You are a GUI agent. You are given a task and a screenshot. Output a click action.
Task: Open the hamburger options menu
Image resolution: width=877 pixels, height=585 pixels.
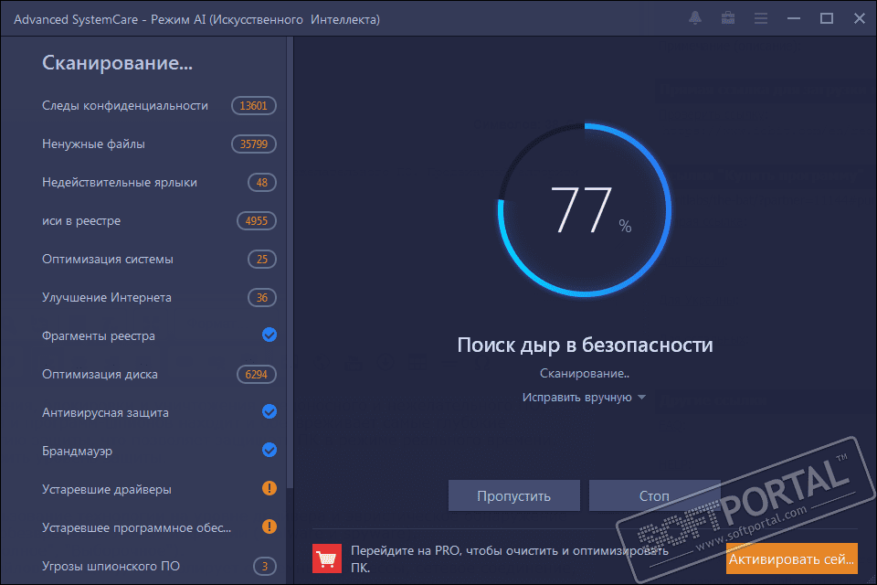click(761, 18)
